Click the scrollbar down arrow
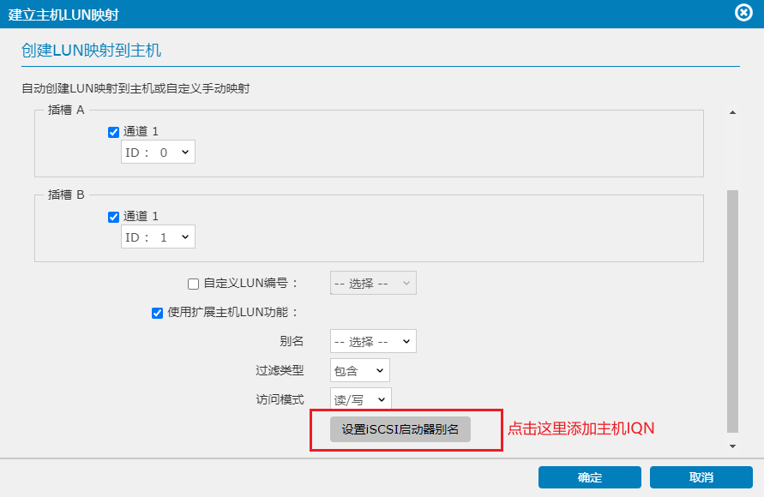 (x=732, y=446)
